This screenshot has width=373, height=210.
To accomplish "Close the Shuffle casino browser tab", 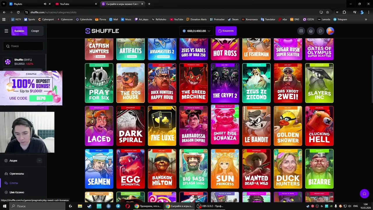I will (x=142, y=4).
